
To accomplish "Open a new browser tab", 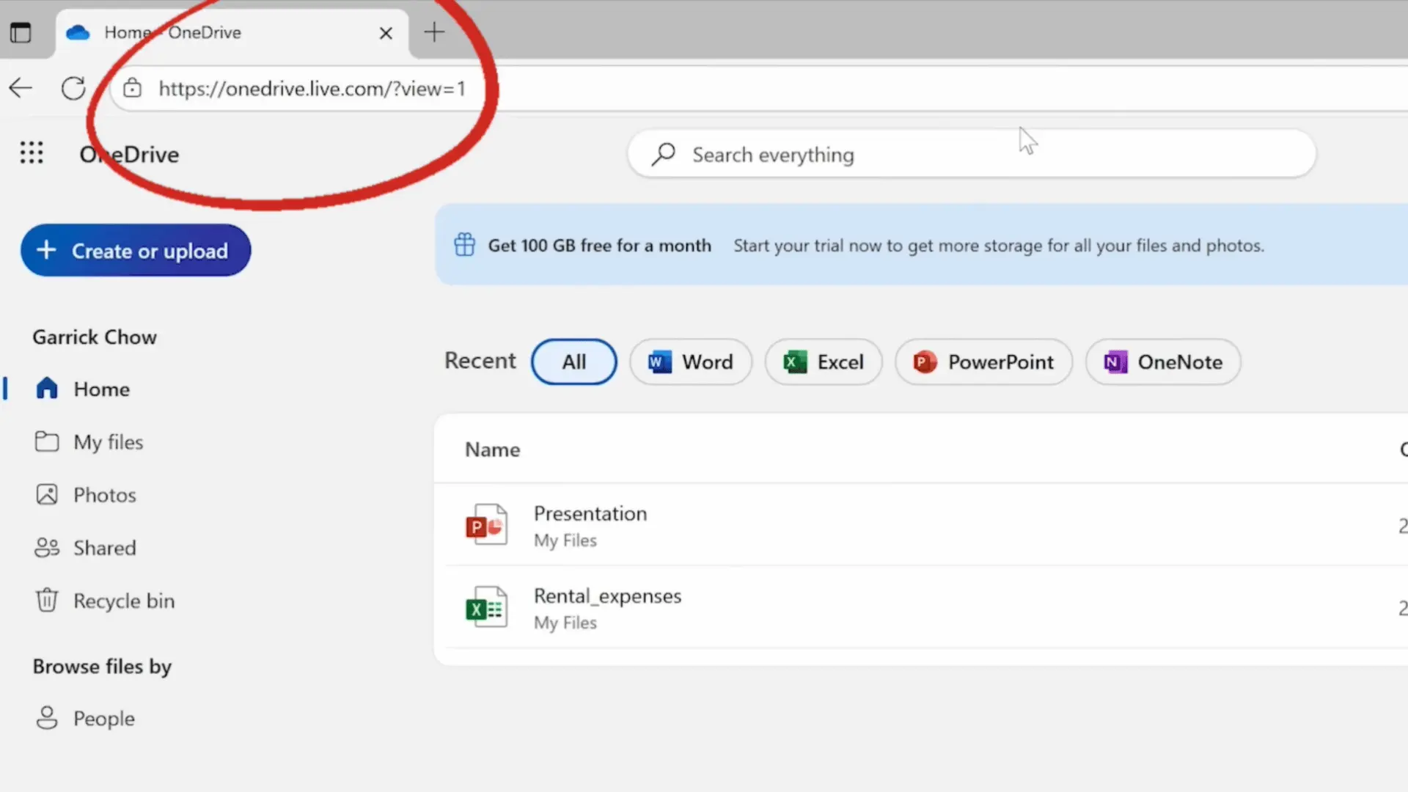I will tap(434, 32).
